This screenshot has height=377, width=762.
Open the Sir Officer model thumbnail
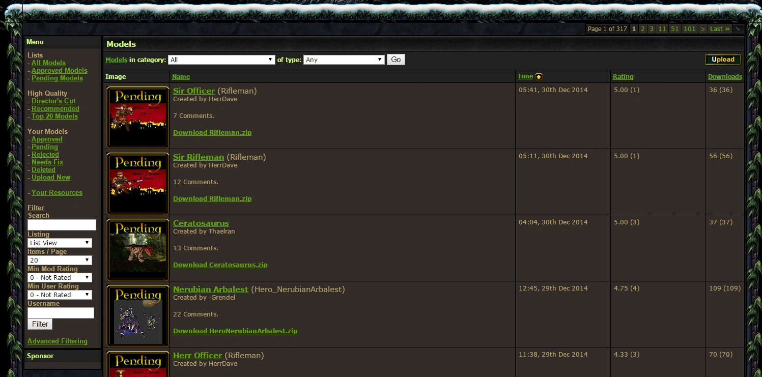tap(138, 117)
